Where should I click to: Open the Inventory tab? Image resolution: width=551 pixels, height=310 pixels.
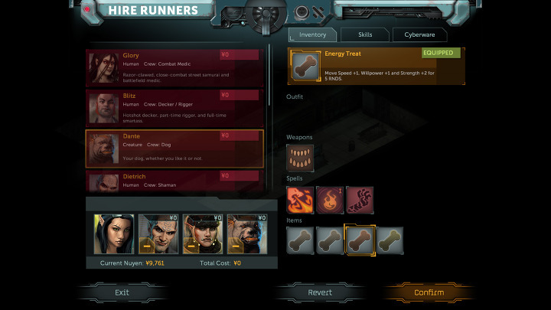[x=312, y=34]
